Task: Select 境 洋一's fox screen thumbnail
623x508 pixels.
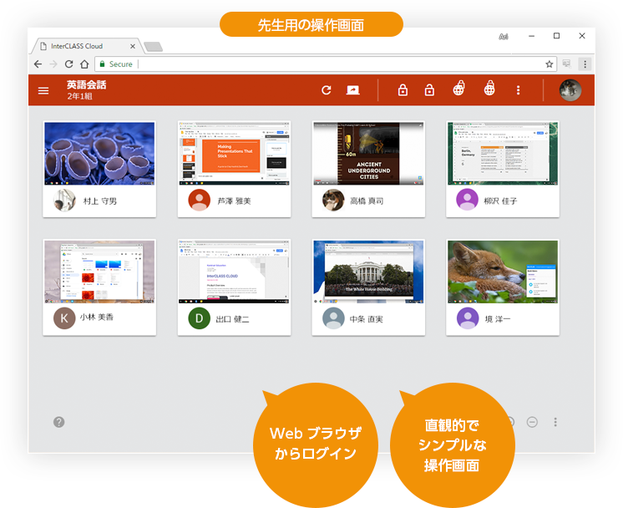Action: point(503,272)
